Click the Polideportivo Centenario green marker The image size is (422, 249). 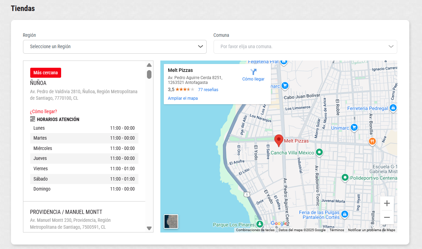click(x=345, y=178)
